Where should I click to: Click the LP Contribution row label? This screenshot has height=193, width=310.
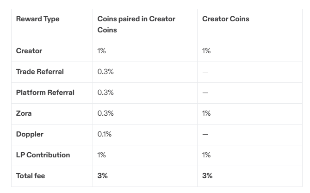43,155
